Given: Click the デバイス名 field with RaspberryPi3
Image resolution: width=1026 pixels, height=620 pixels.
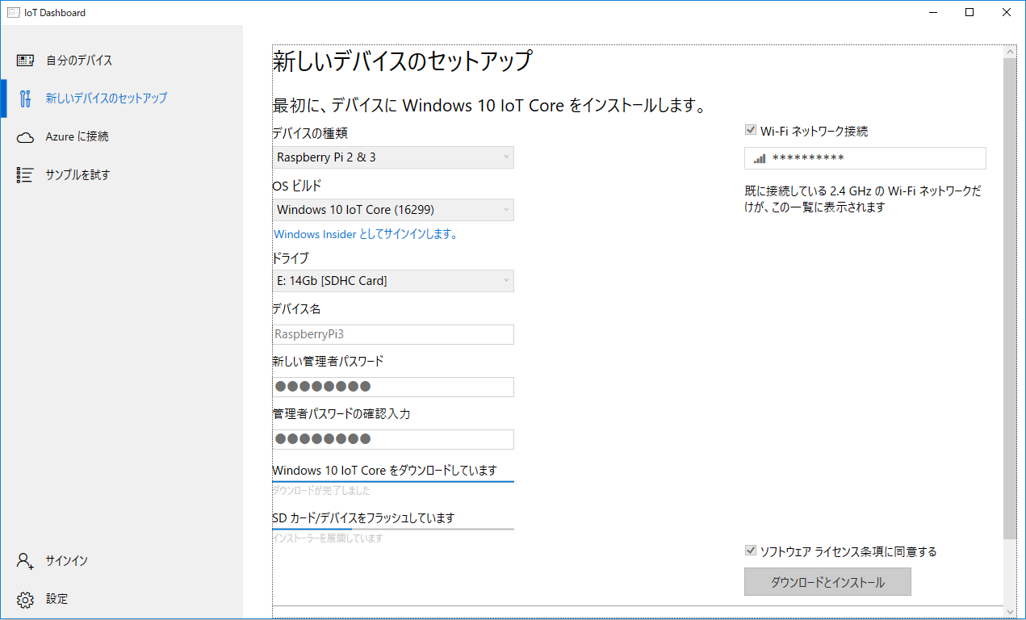Looking at the screenshot, I should [x=393, y=334].
